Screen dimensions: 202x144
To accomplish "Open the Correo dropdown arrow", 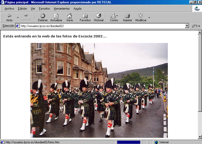I will click(117, 16).
